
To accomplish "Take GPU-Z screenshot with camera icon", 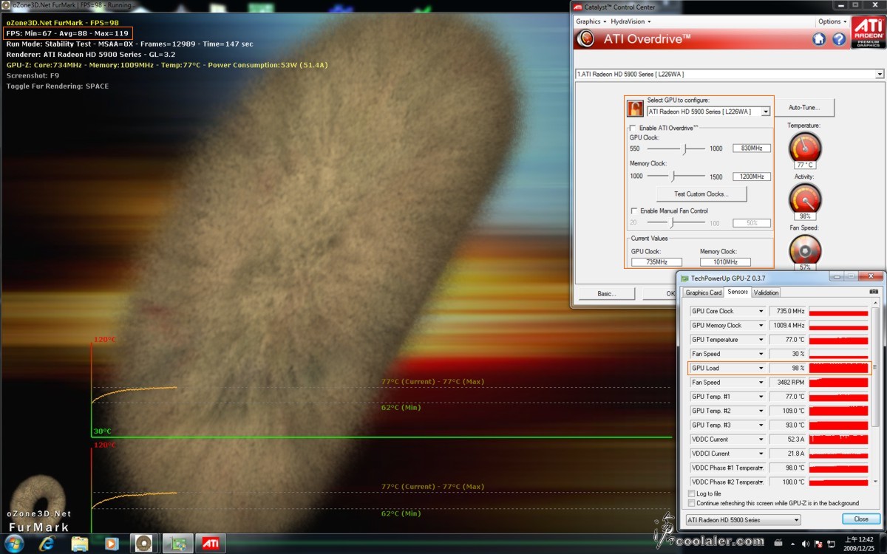I will [874, 293].
